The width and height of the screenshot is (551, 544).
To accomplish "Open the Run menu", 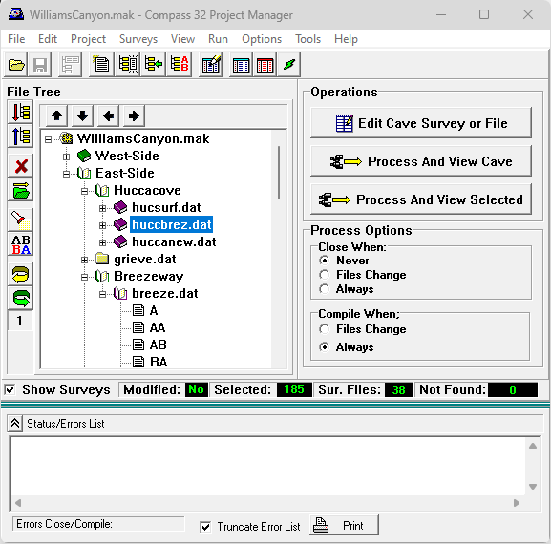I will coord(218,39).
